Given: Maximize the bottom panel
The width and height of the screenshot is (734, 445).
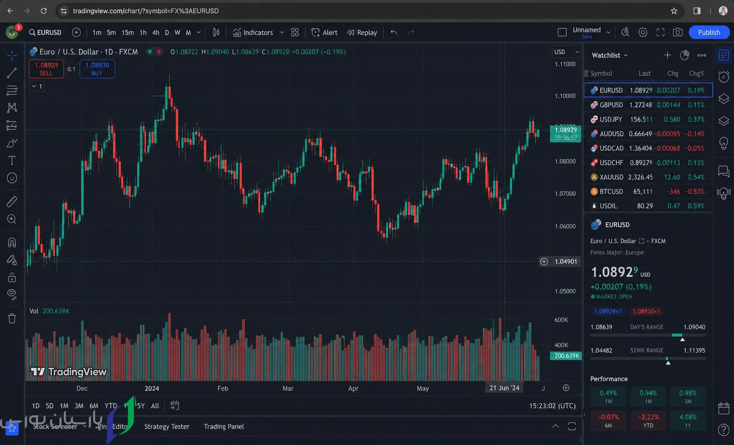Looking at the screenshot, I should [x=572, y=426].
